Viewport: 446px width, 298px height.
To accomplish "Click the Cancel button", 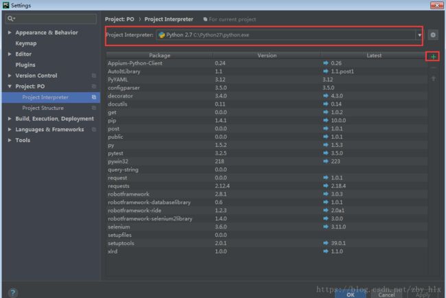I will coord(386,295).
